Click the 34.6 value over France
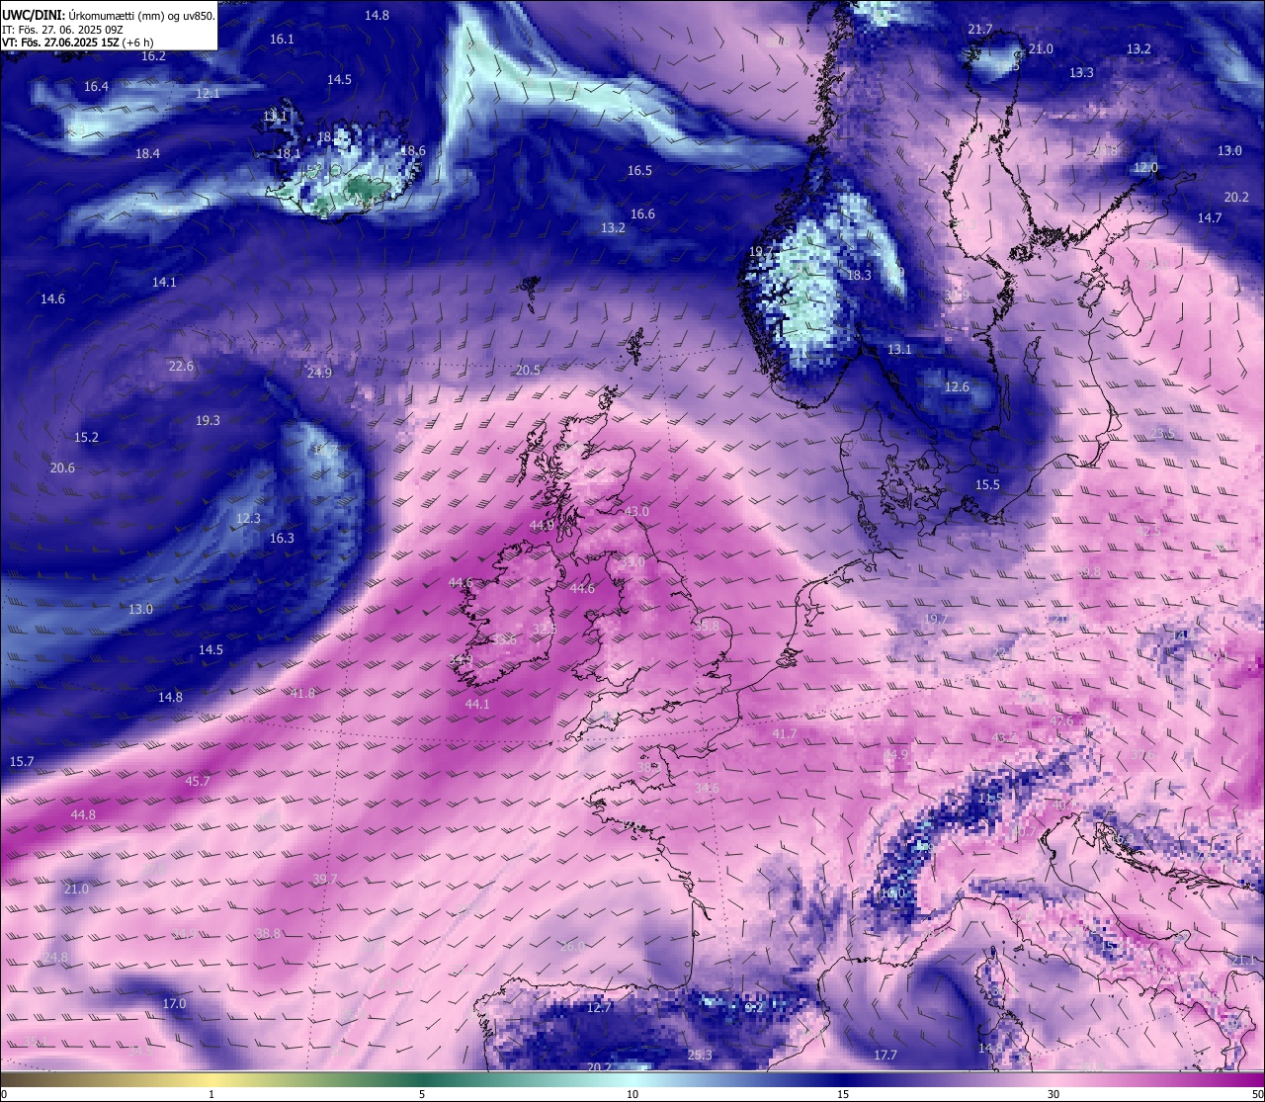 pos(707,789)
